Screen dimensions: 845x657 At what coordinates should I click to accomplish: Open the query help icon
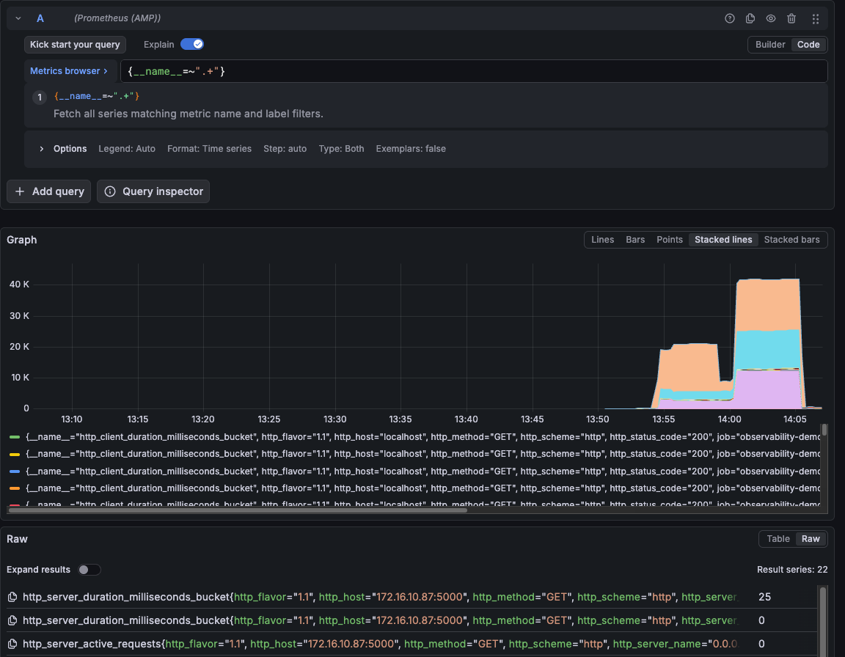(729, 18)
